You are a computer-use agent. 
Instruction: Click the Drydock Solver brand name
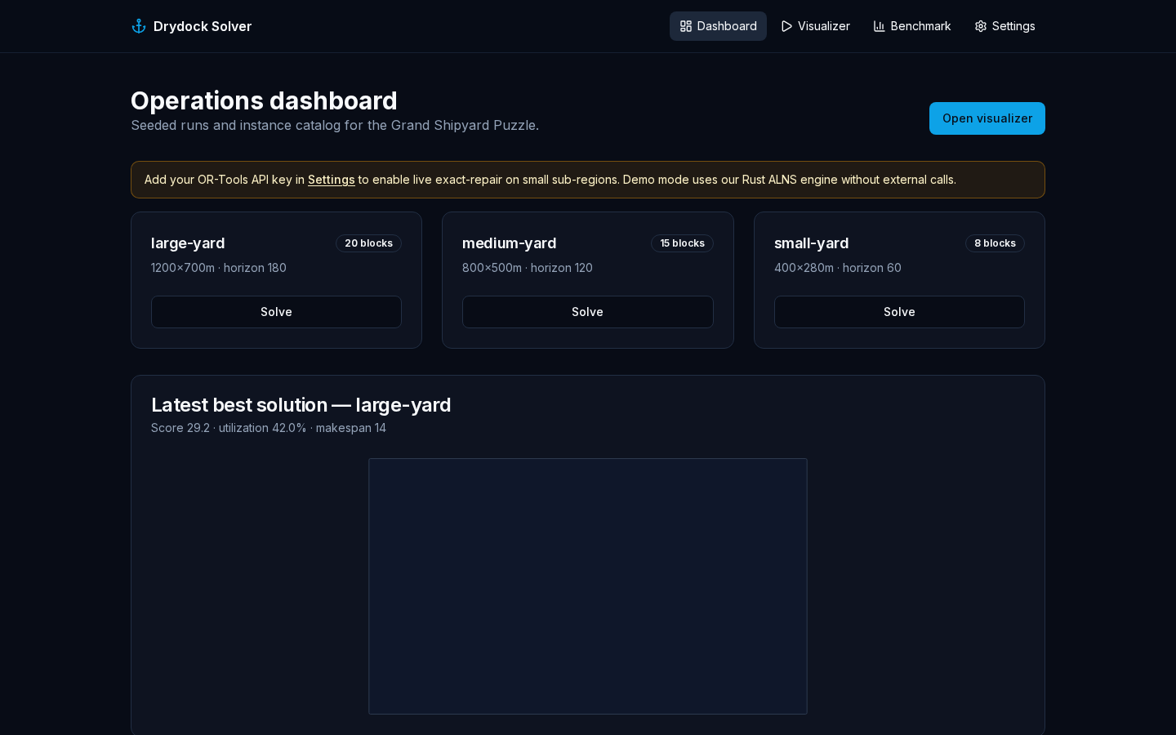pyautogui.click(x=203, y=26)
